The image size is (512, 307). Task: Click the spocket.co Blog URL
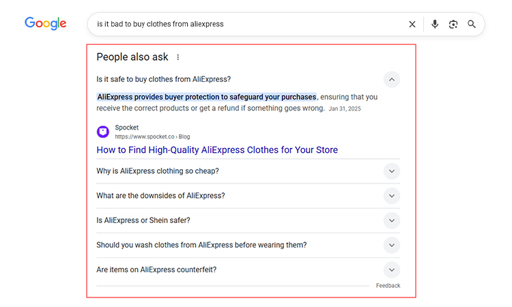(x=152, y=136)
